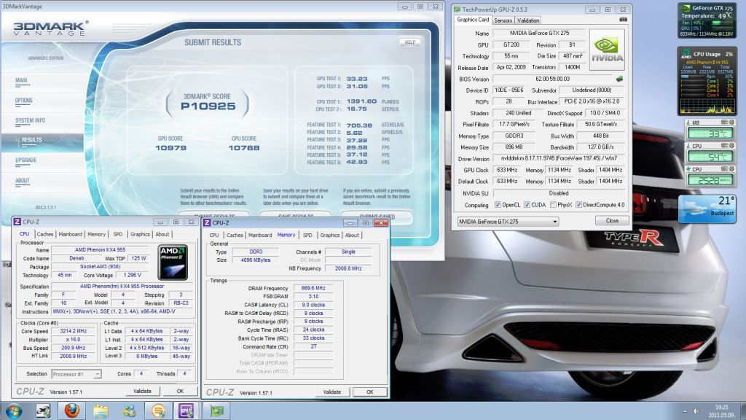Screen dimensions: 746x420
Task: Switch to the Validation tab in GPU-Z
Action: 528,20
